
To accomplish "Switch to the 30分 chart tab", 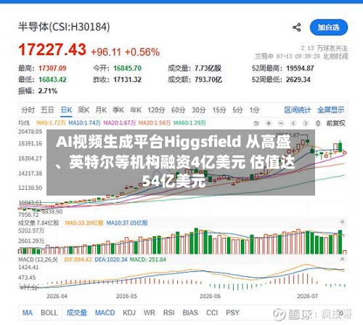I will pos(199,110).
